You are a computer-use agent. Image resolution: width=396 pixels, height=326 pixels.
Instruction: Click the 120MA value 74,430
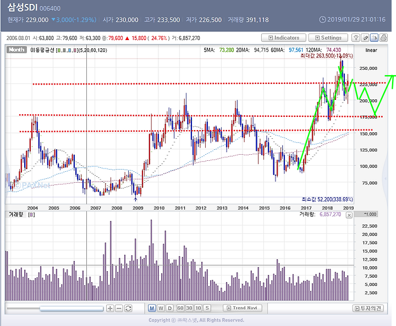pyautogui.click(x=334, y=50)
